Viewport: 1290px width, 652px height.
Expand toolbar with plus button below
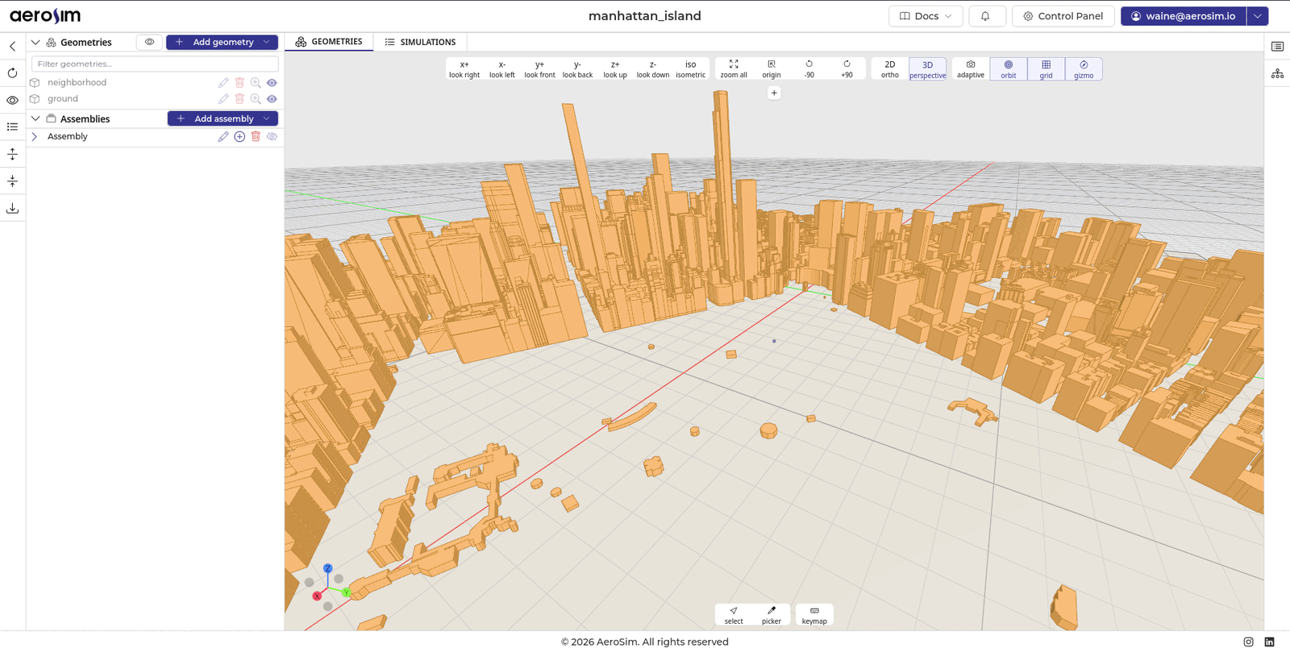pyautogui.click(x=774, y=93)
